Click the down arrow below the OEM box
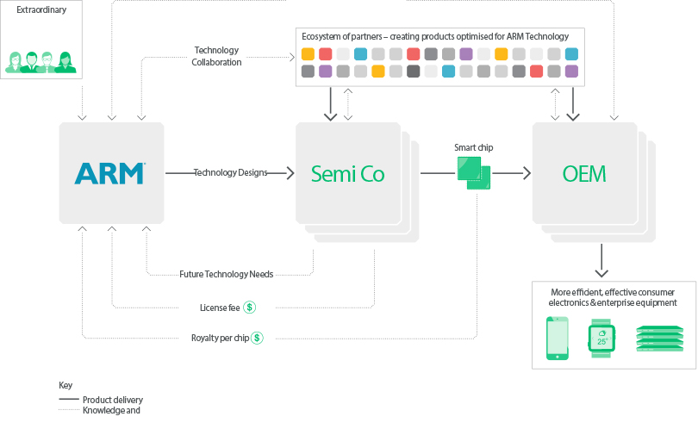 tap(602, 258)
